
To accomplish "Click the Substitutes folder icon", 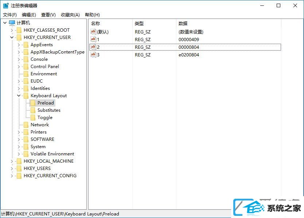I will click(x=33, y=110).
